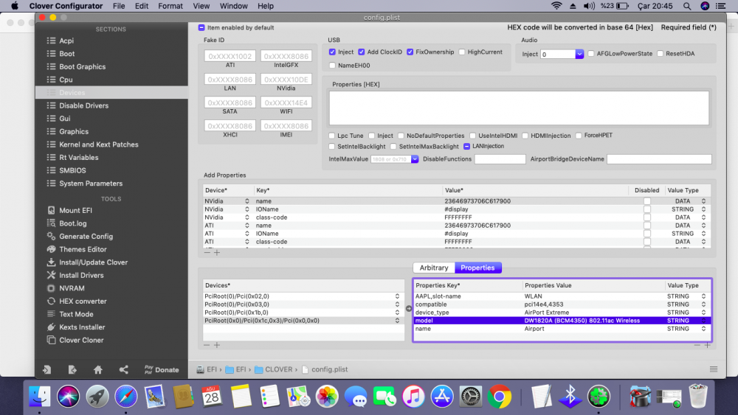Click the AirportBridgeDeviceName input field
The image size is (738, 415).
click(658, 159)
